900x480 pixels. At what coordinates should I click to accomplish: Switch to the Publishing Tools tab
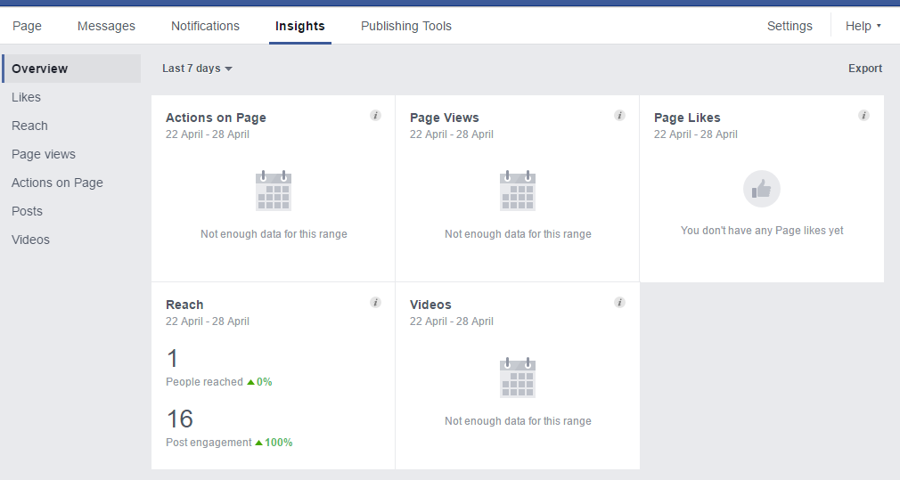(405, 26)
